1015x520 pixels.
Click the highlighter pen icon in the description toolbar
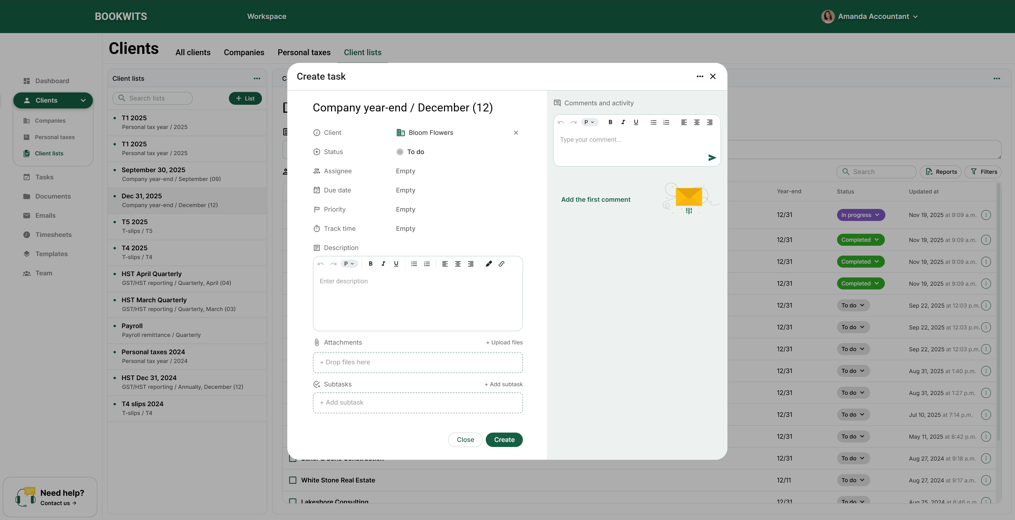tap(489, 264)
